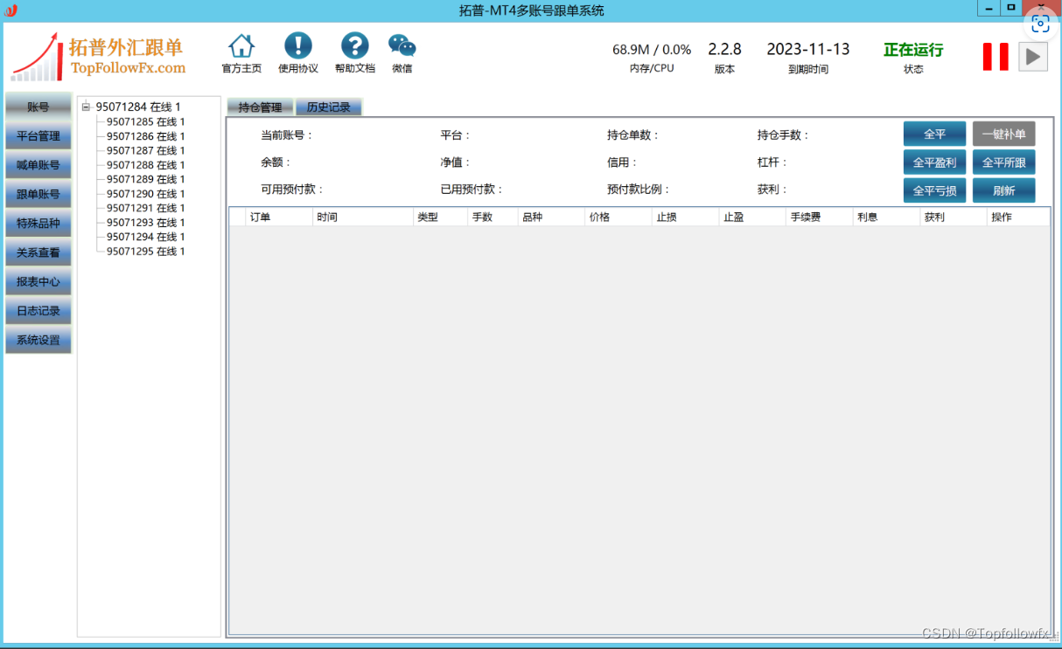Sort by the 操作 column header

[x=1019, y=217]
